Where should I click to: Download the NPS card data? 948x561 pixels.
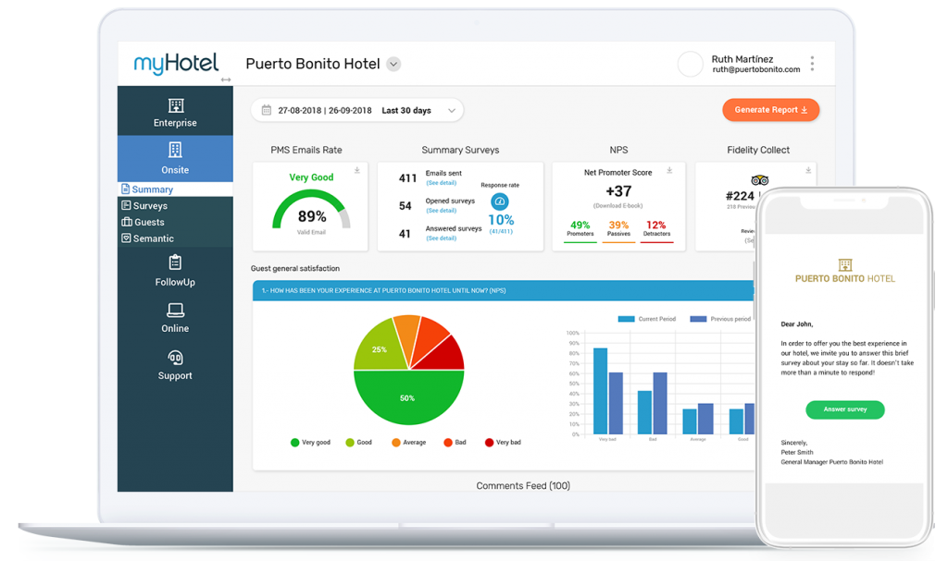click(x=670, y=170)
